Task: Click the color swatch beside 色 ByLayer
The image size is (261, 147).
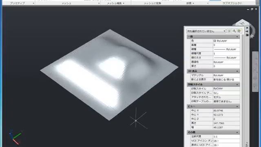Action: coord(215,41)
